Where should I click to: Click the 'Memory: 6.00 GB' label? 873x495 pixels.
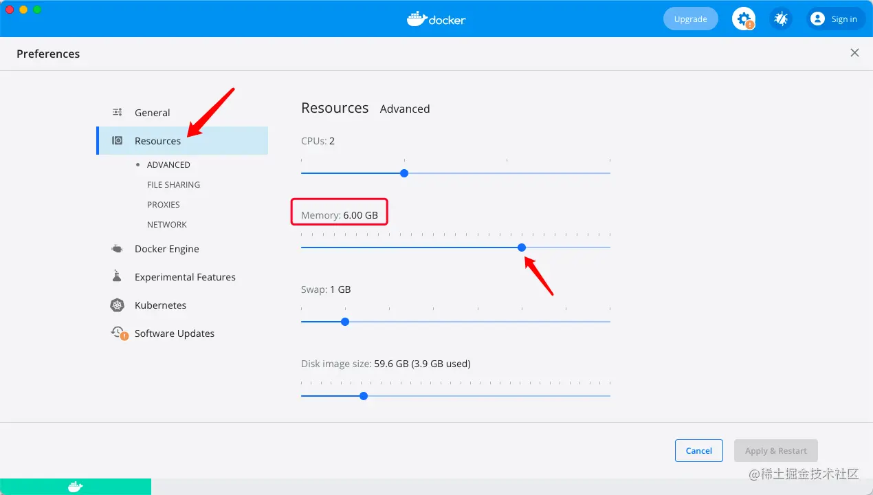click(340, 215)
